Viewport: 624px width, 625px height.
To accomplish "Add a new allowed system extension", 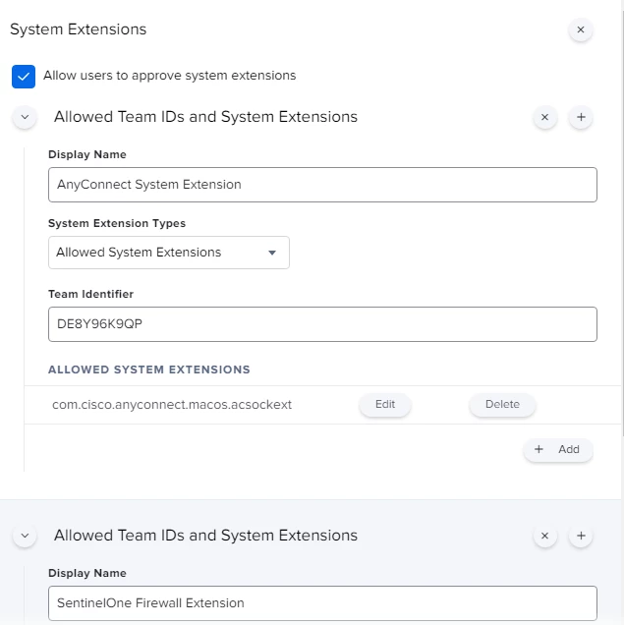I will 558,450.
